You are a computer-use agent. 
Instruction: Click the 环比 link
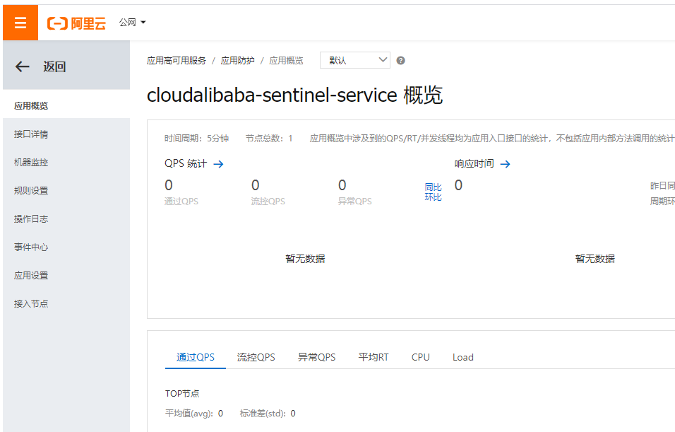point(433,197)
